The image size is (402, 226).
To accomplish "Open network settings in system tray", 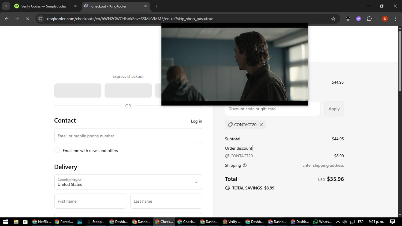I will pos(352,222).
